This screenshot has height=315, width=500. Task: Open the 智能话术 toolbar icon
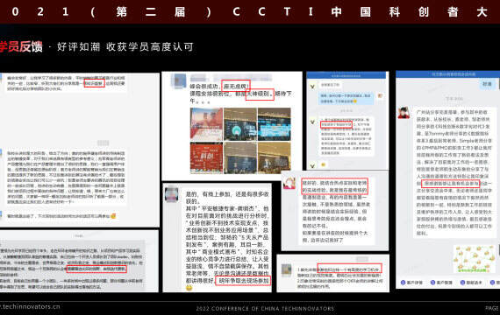point(462,283)
